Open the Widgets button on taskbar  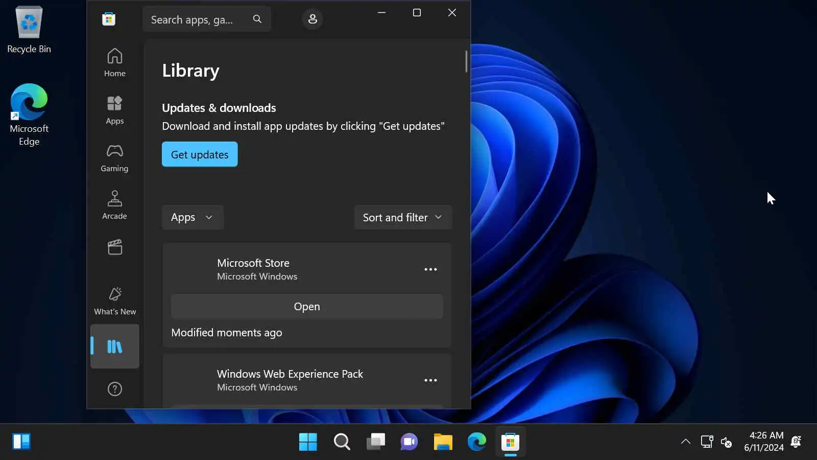point(21,442)
